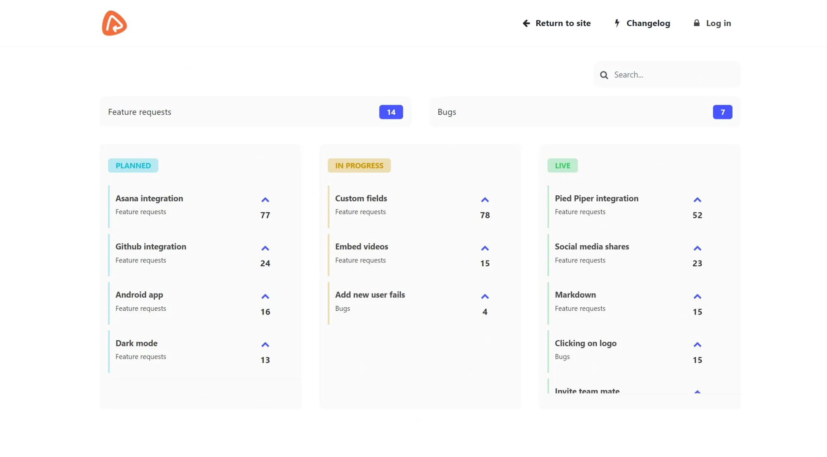Open the Android app post
The width and height of the screenshot is (827, 457).
click(x=139, y=295)
